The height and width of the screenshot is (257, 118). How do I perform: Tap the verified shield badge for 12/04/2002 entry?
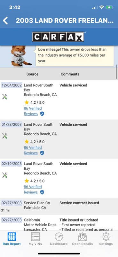coord(42,114)
